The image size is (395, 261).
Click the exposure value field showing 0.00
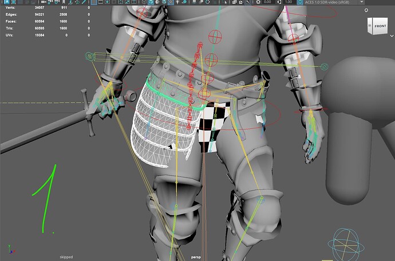point(267,2)
